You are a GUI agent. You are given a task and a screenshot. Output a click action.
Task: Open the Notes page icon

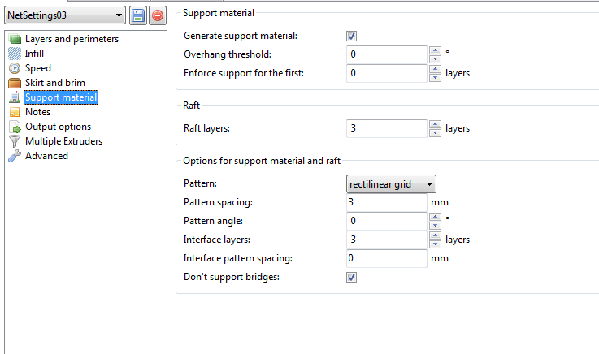[x=15, y=112]
